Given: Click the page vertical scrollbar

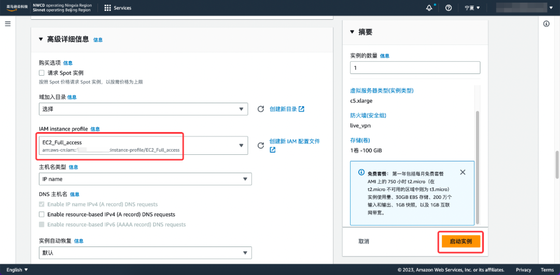Looking at the screenshot, I should (x=557, y=165).
